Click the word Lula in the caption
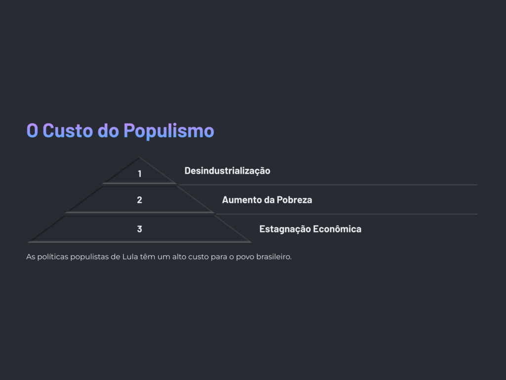This screenshot has width=506, height=380. pos(130,257)
